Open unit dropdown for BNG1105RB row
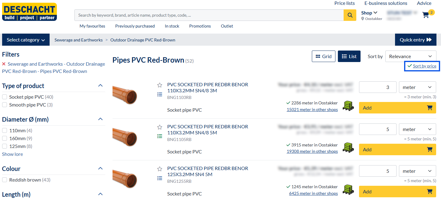 (417, 129)
